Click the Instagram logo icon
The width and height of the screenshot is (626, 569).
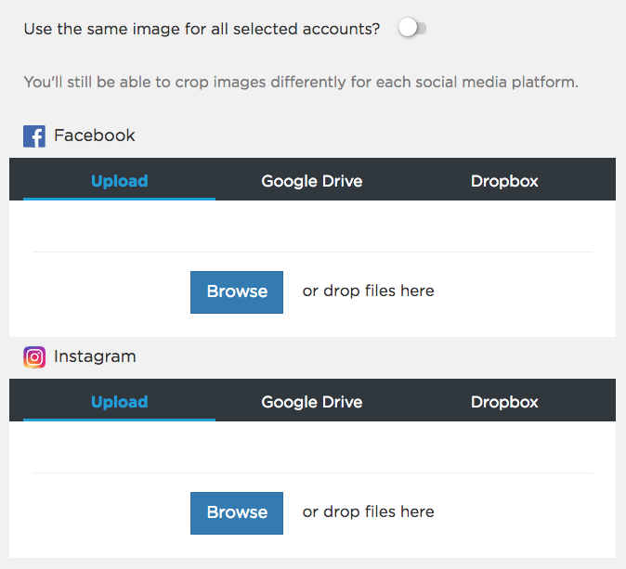(34, 357)
